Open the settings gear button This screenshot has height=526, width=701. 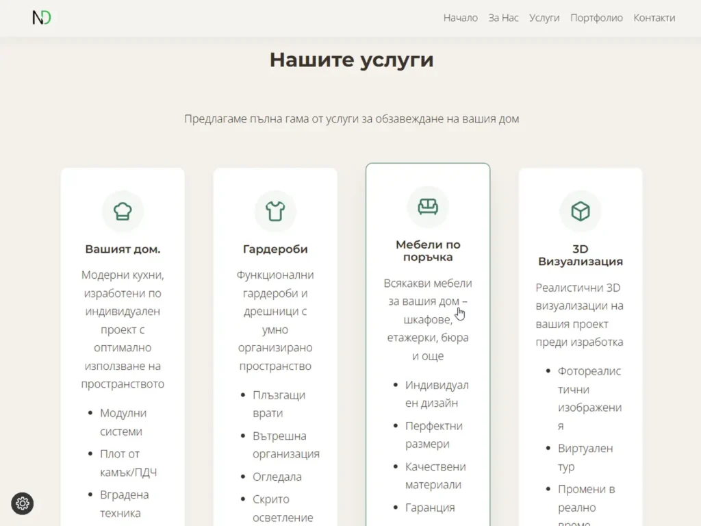pyautogui.click(x=23, y=503)
